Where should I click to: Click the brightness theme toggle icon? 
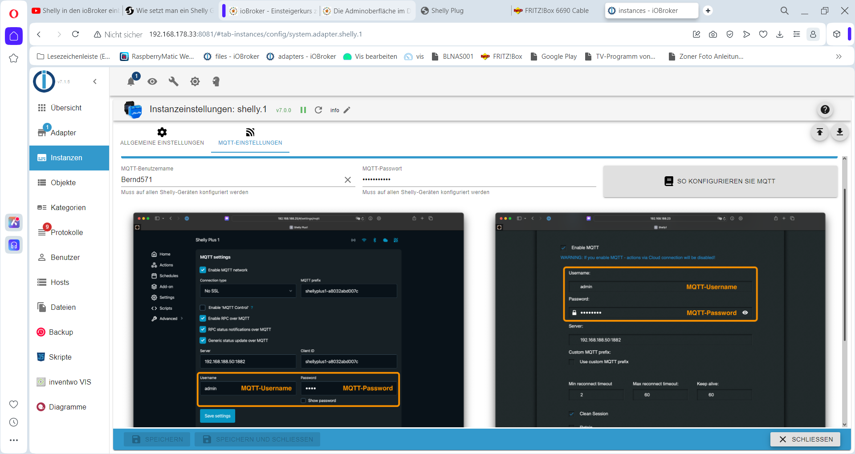click(195, 81)
